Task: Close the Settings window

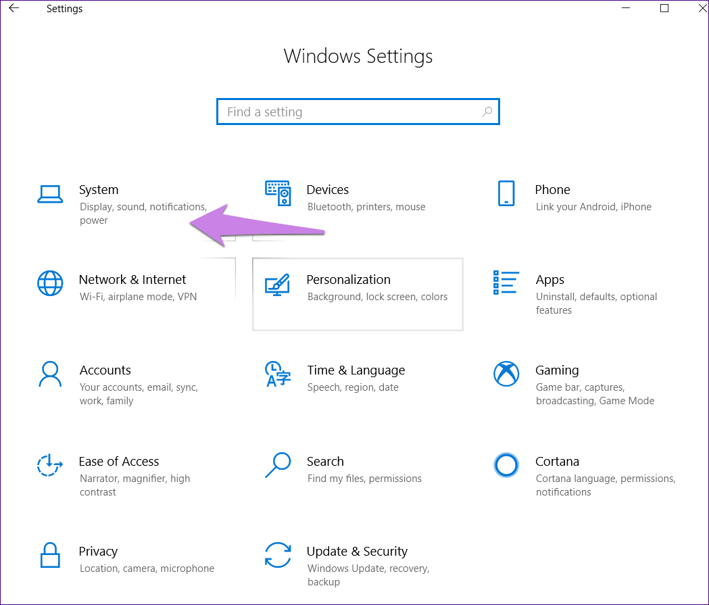Action: (x=702, y=8)
